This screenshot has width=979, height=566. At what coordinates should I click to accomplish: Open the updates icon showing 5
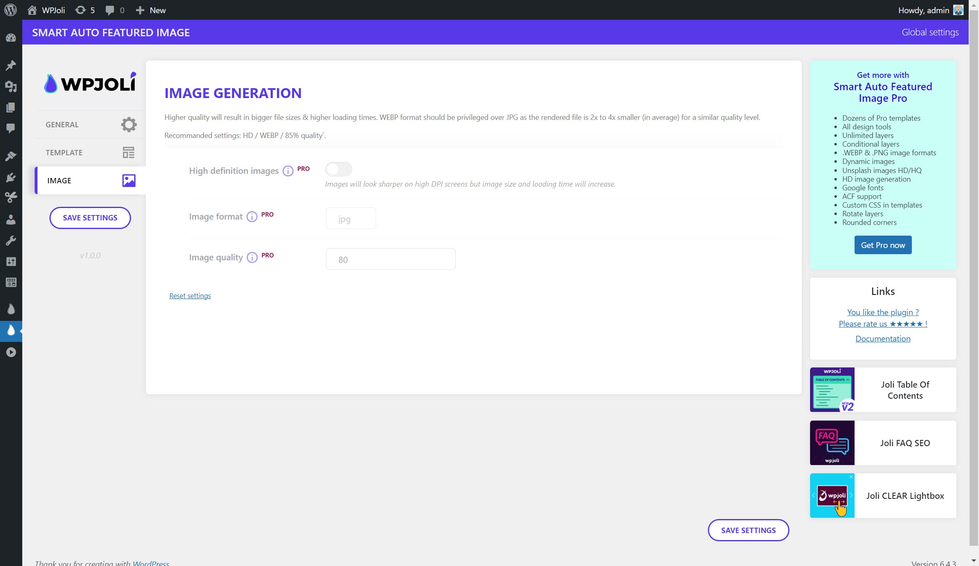coord(85,10)
